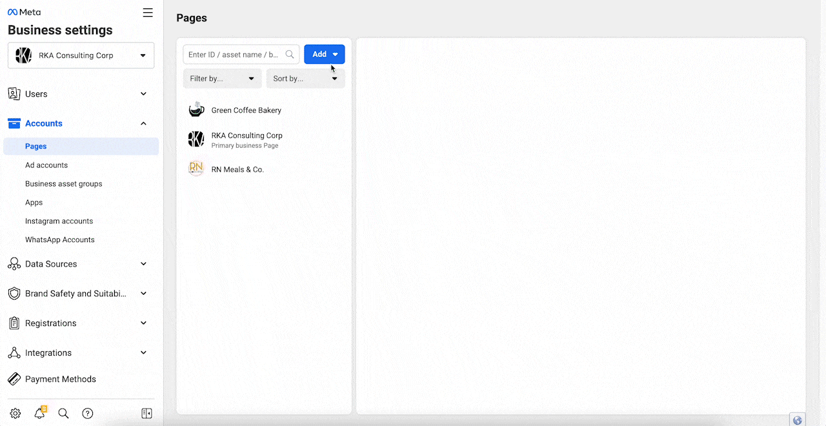
Task: Select RN Meals & Co. page name
Action: coord(237,170)
